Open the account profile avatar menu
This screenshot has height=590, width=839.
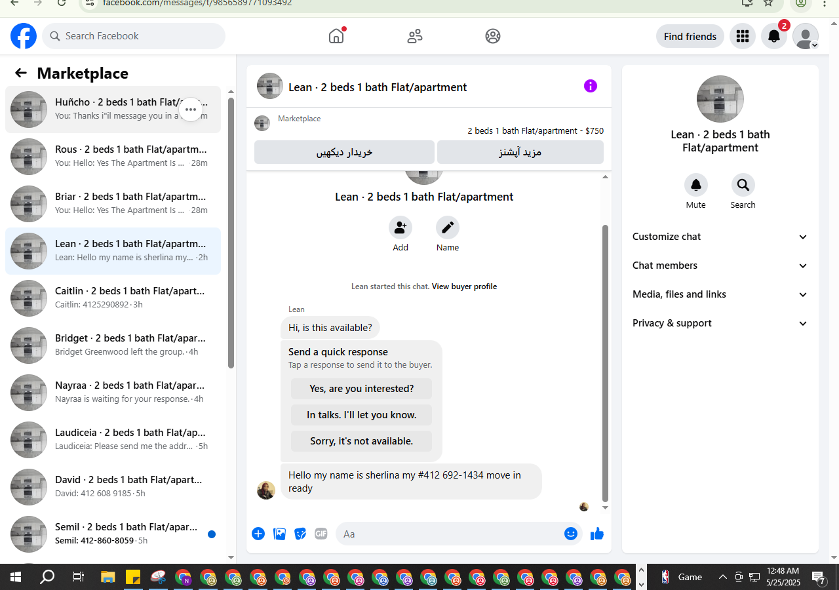[x=806, y=36]
